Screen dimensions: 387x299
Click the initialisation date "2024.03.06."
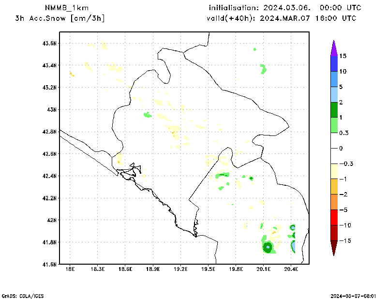[287, 8]
